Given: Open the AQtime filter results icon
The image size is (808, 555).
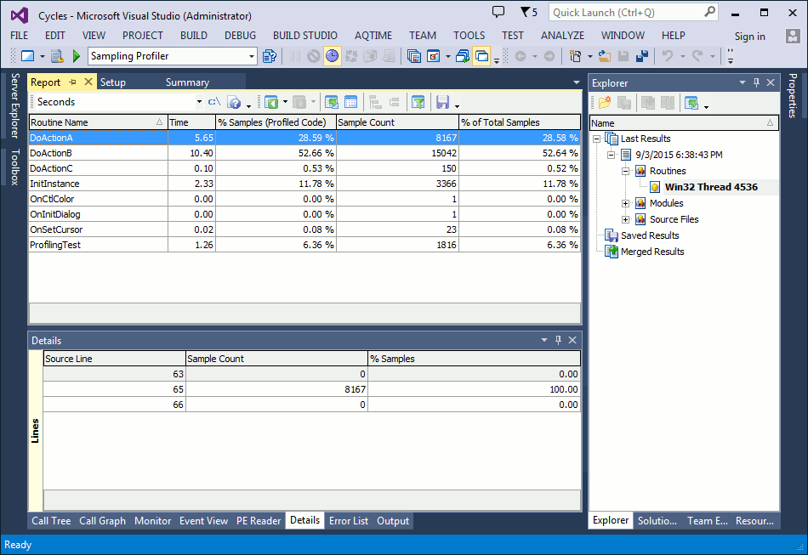Looking at the screenshot, I should [x=418, y=101].
